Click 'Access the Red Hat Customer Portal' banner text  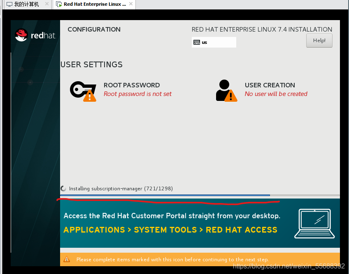pyautogui.click(x=172, y=216)
